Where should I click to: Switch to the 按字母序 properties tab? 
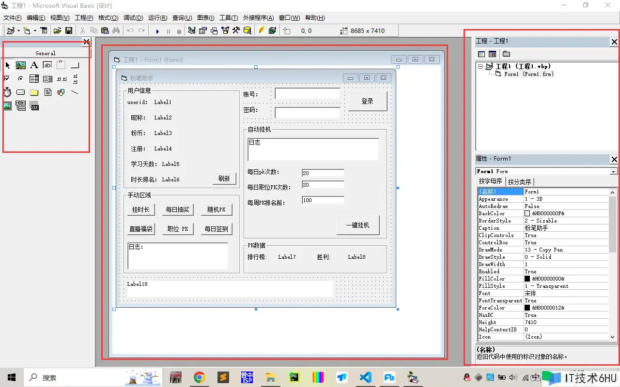[491, 181]
